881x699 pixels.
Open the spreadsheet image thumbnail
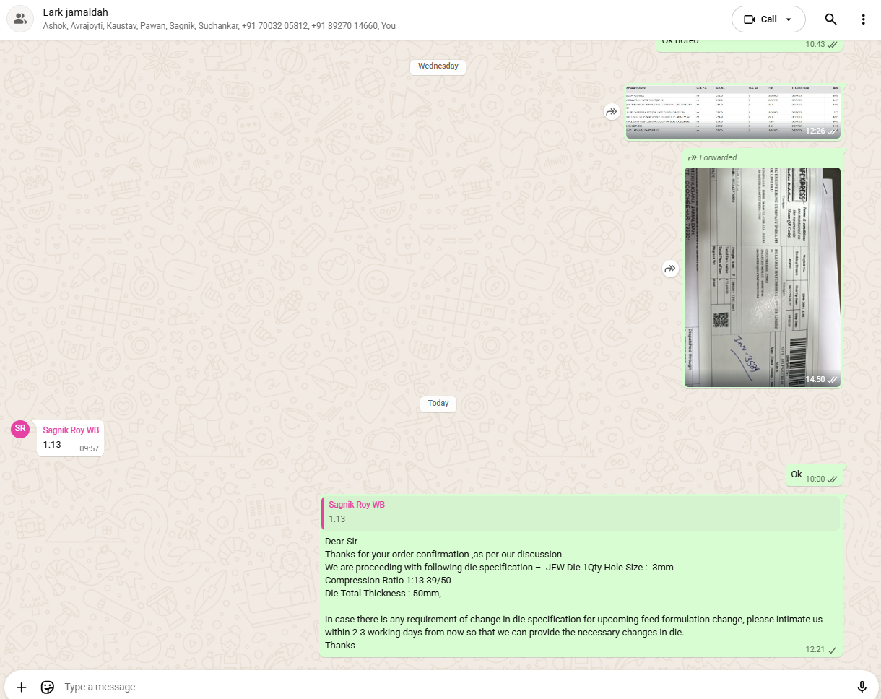pos(733,111)
